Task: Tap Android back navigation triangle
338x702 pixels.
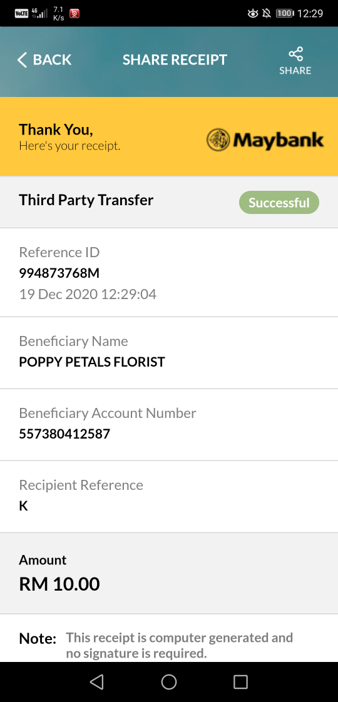Action: pyautogui.click(x=96, y=682)
